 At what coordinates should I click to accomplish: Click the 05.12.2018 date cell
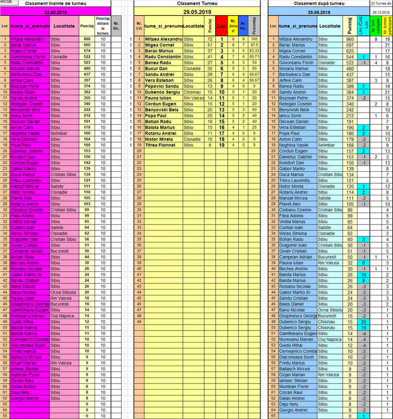[382, 12]
